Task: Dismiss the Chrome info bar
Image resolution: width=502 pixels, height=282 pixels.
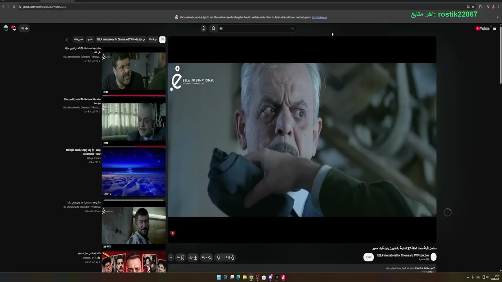Action: (498, 17)
